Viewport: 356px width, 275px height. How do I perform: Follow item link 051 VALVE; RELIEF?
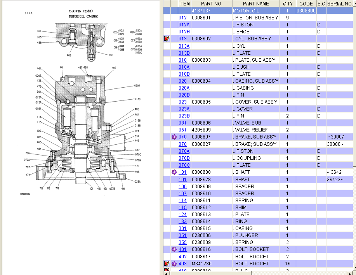pyautogui.click(x=182, y=130)
